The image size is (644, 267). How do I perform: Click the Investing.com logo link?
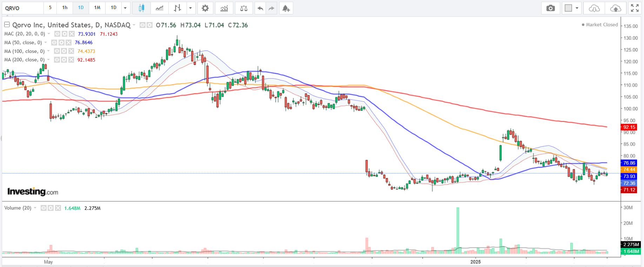[33, 192]
